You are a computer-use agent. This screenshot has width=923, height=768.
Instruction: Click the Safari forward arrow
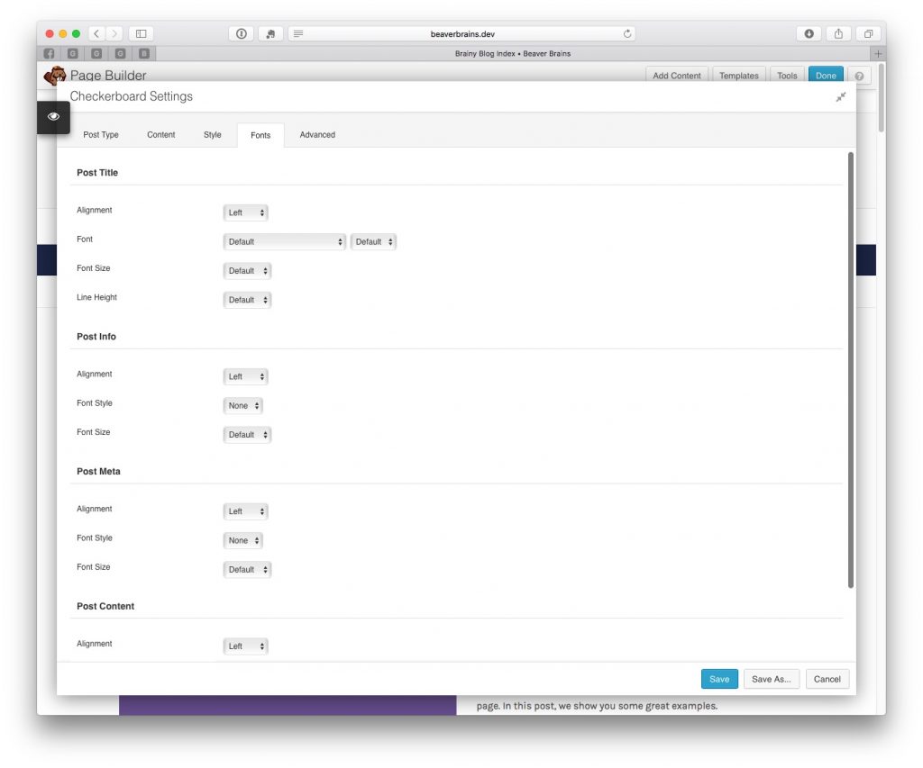point(114,33)
